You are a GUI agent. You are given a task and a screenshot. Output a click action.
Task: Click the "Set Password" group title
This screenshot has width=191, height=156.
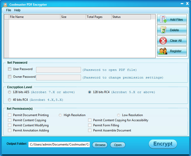[17, 63]
